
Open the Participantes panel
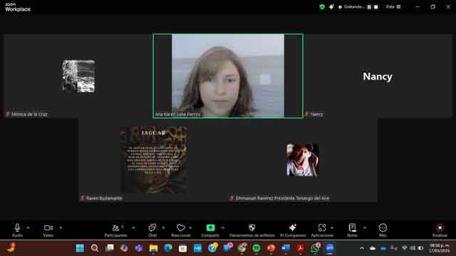(115, 230)
